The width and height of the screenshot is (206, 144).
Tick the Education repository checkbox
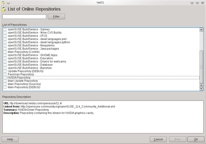(5, 58)
